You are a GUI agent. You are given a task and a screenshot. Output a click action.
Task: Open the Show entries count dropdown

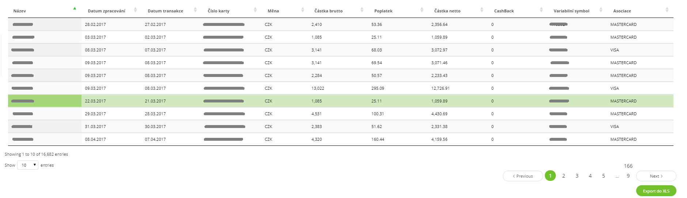pos(28,165)
